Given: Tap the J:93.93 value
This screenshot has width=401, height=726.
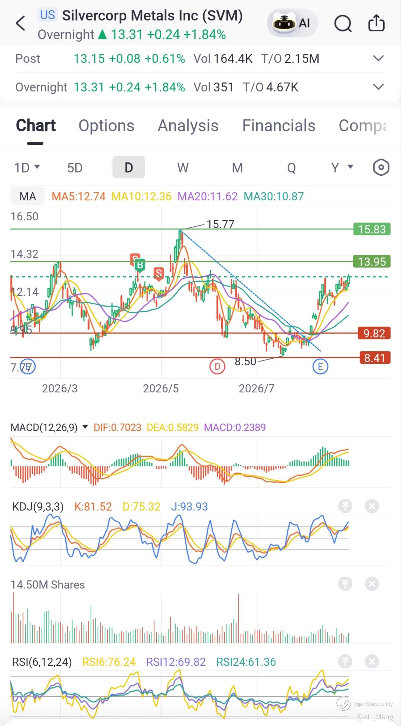Looking at the screenshot, I should tap(189, 506).
